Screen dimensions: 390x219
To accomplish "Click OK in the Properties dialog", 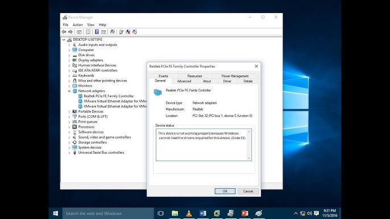I will (x=225, y=191).
